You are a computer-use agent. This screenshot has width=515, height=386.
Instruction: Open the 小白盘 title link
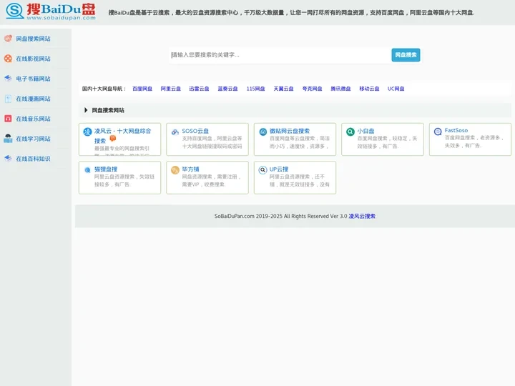pos(366,131)
